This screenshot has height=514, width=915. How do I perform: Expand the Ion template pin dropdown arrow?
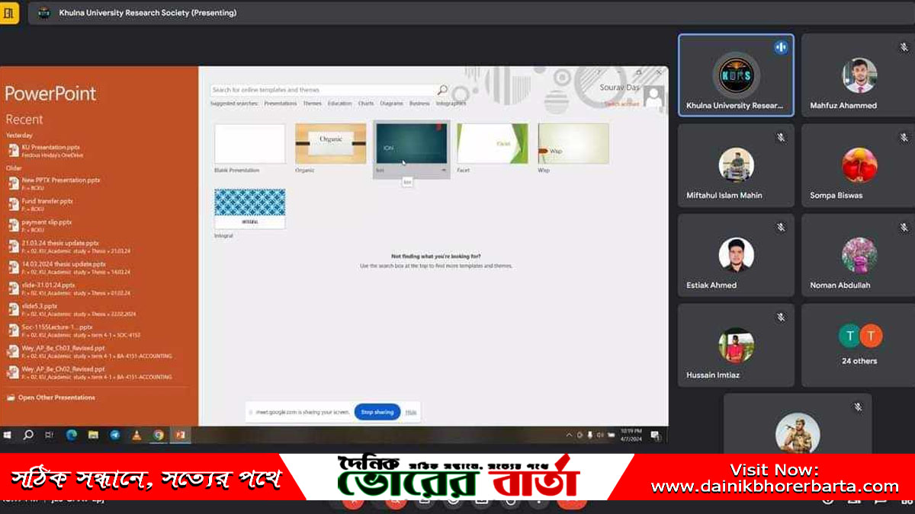click(444, 171)
